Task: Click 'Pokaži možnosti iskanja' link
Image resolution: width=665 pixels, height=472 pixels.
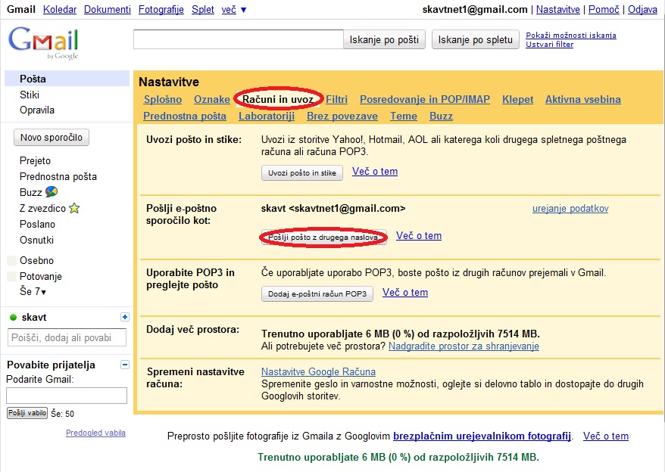Action: click(x=571, y=35)
